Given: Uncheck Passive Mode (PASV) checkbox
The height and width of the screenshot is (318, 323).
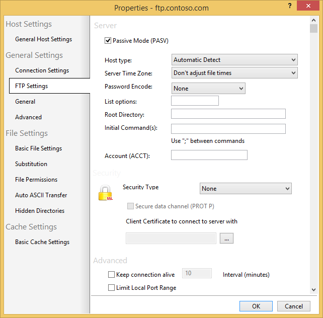Looking at the screenshot, I should click(108, 41).
